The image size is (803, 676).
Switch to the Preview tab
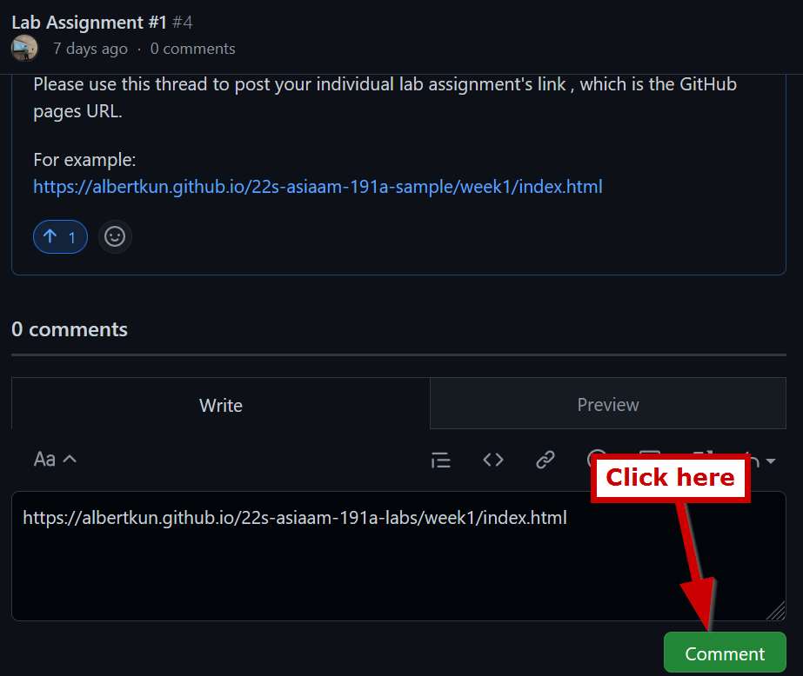(607, 405)
